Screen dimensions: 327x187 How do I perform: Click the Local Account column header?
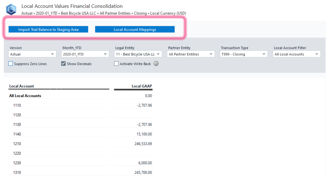[22, 86]
